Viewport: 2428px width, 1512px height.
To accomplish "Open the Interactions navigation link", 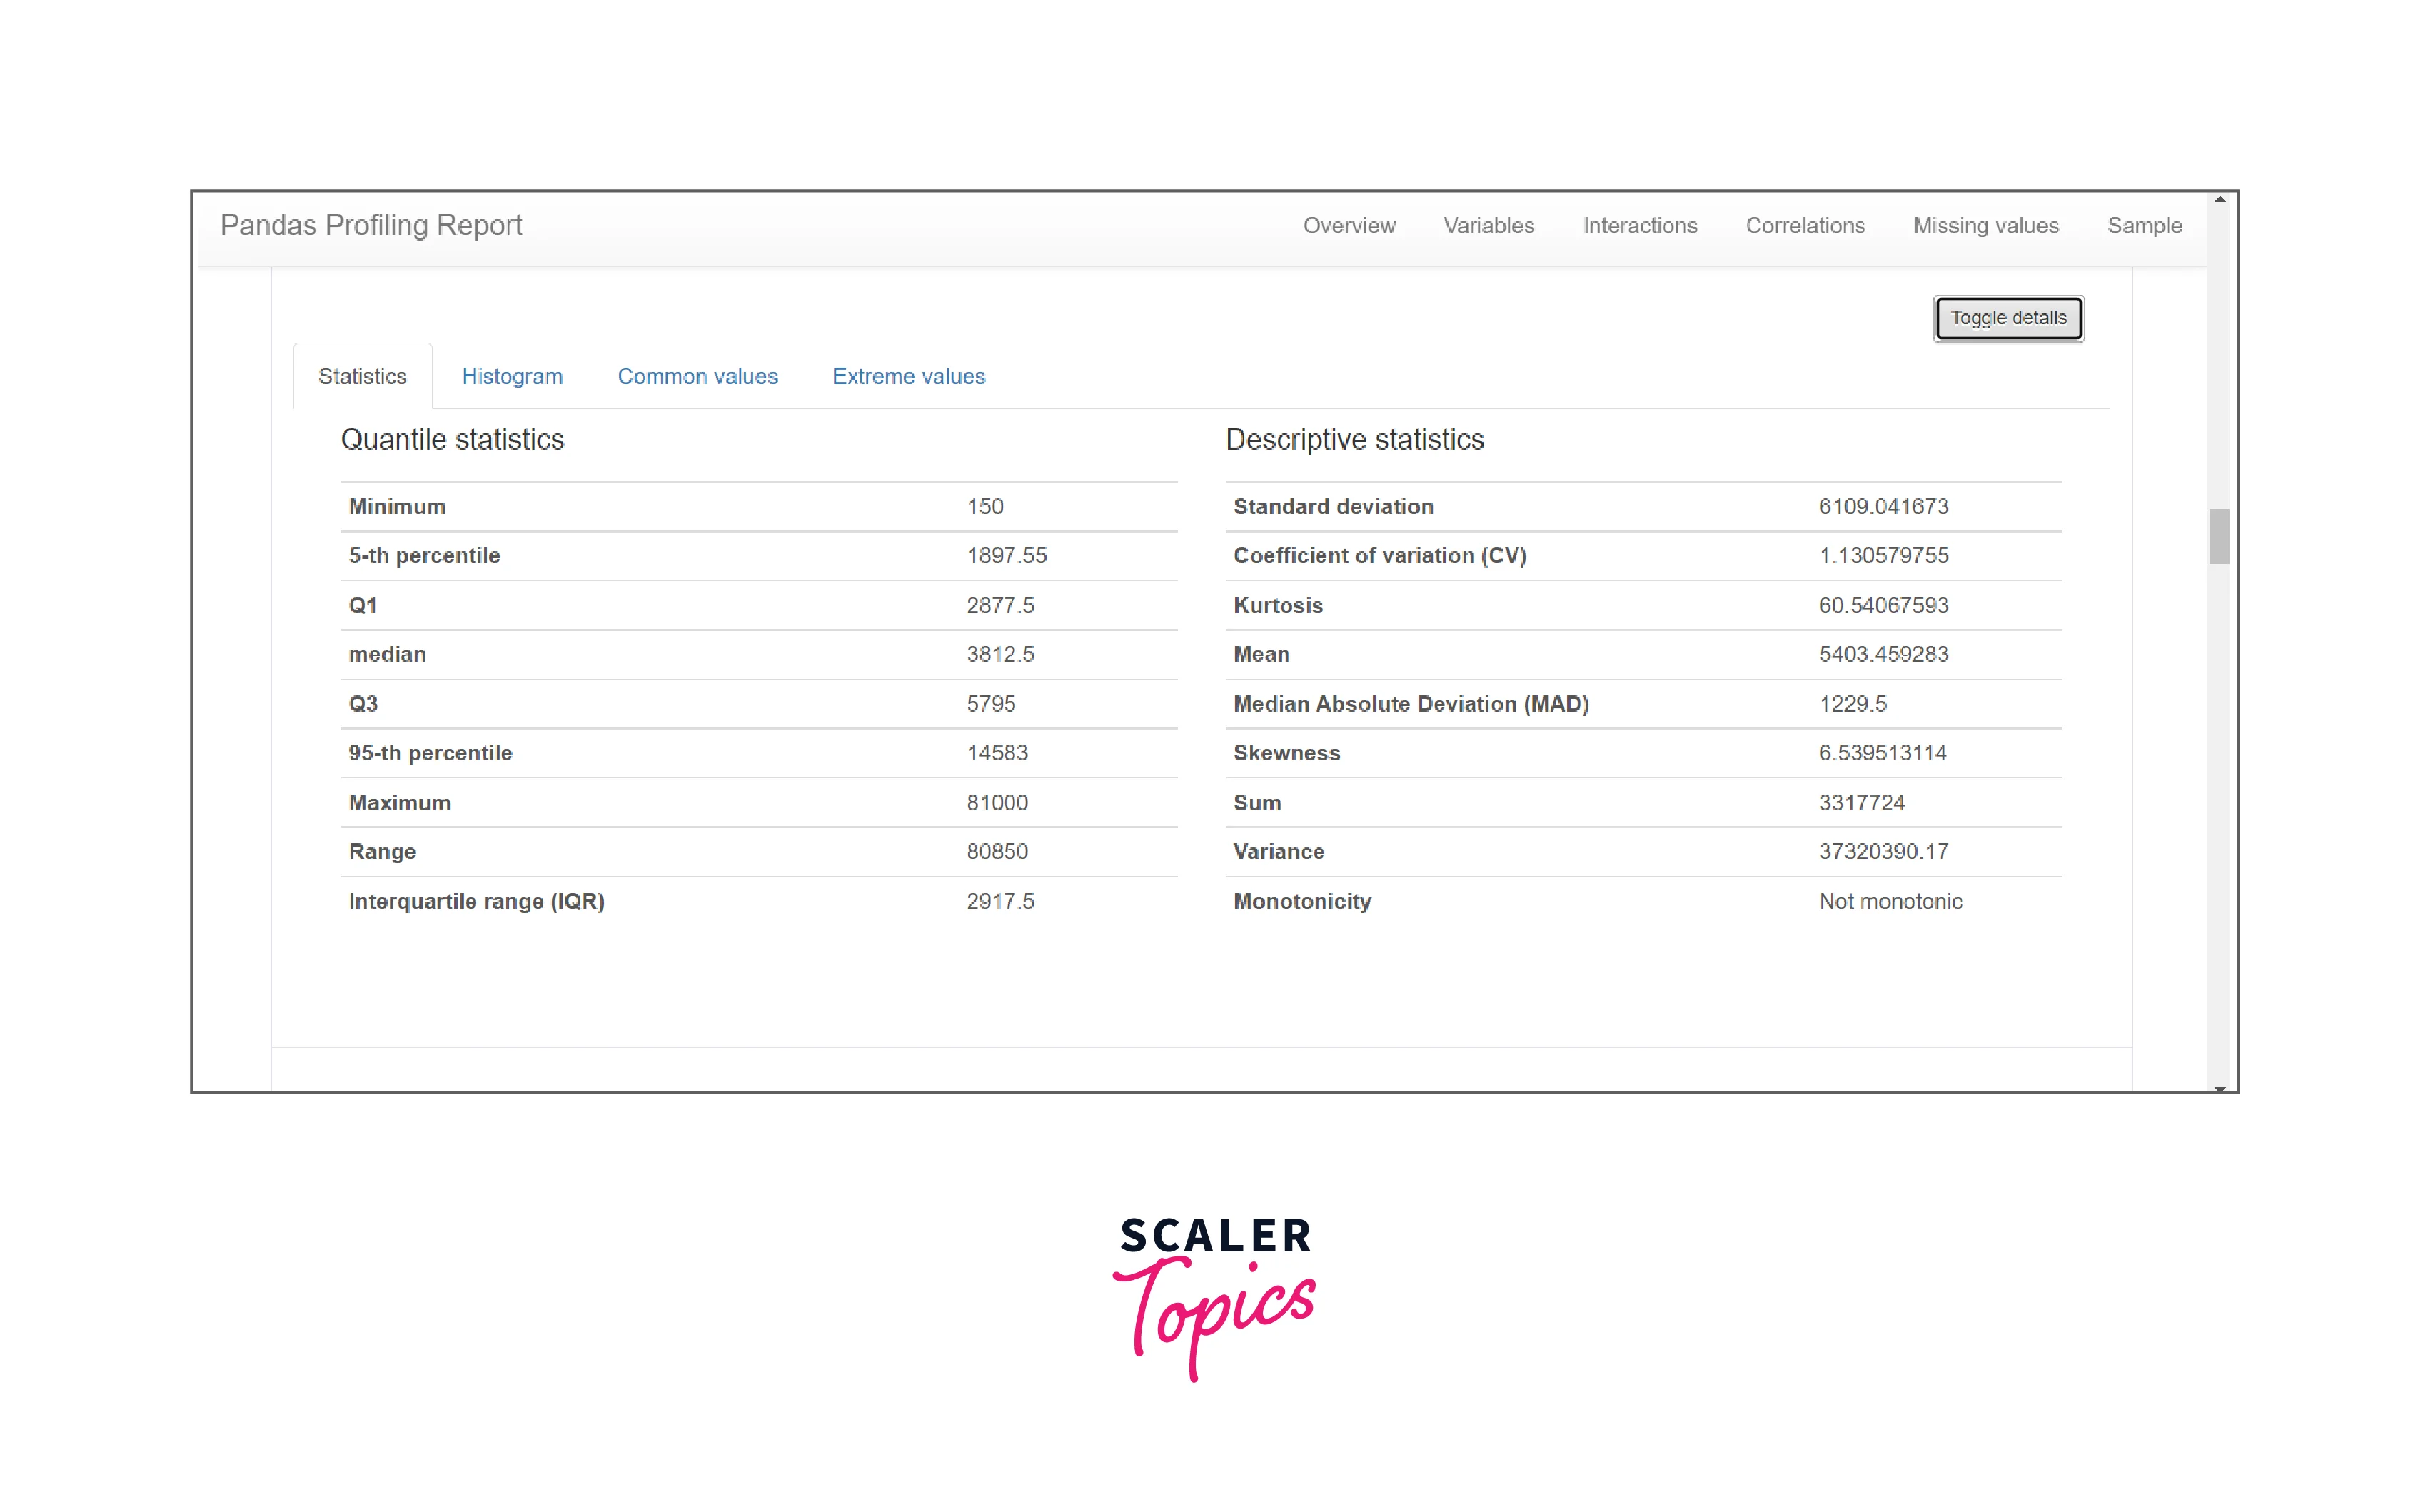I will tap(1639, 226).
